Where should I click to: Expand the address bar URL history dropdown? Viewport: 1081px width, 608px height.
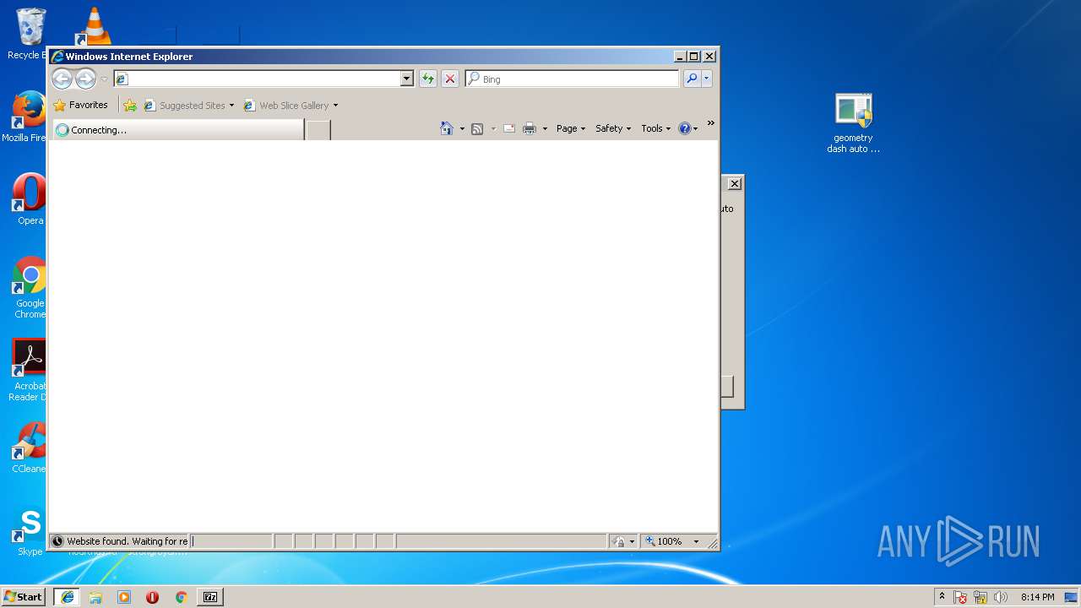(406, 79)
